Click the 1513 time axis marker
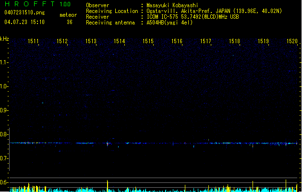Screen dimensions: 302x192 [91, 41]
